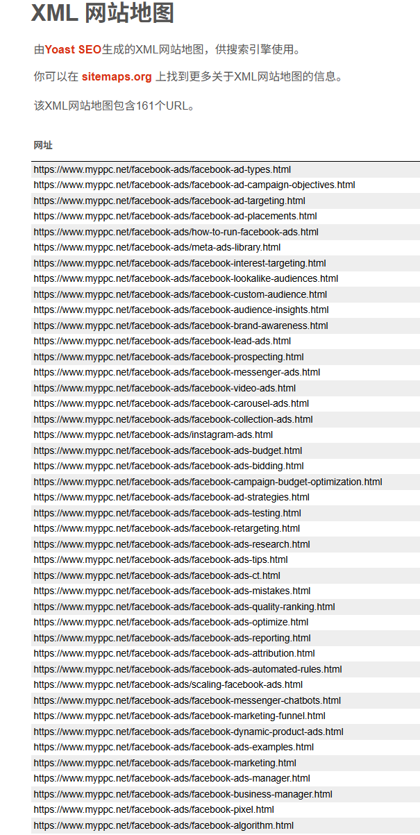Open the facebook-ad-strategies.html URL
The height and width of the screenshot is (835, 420).
tap(171, 497)
